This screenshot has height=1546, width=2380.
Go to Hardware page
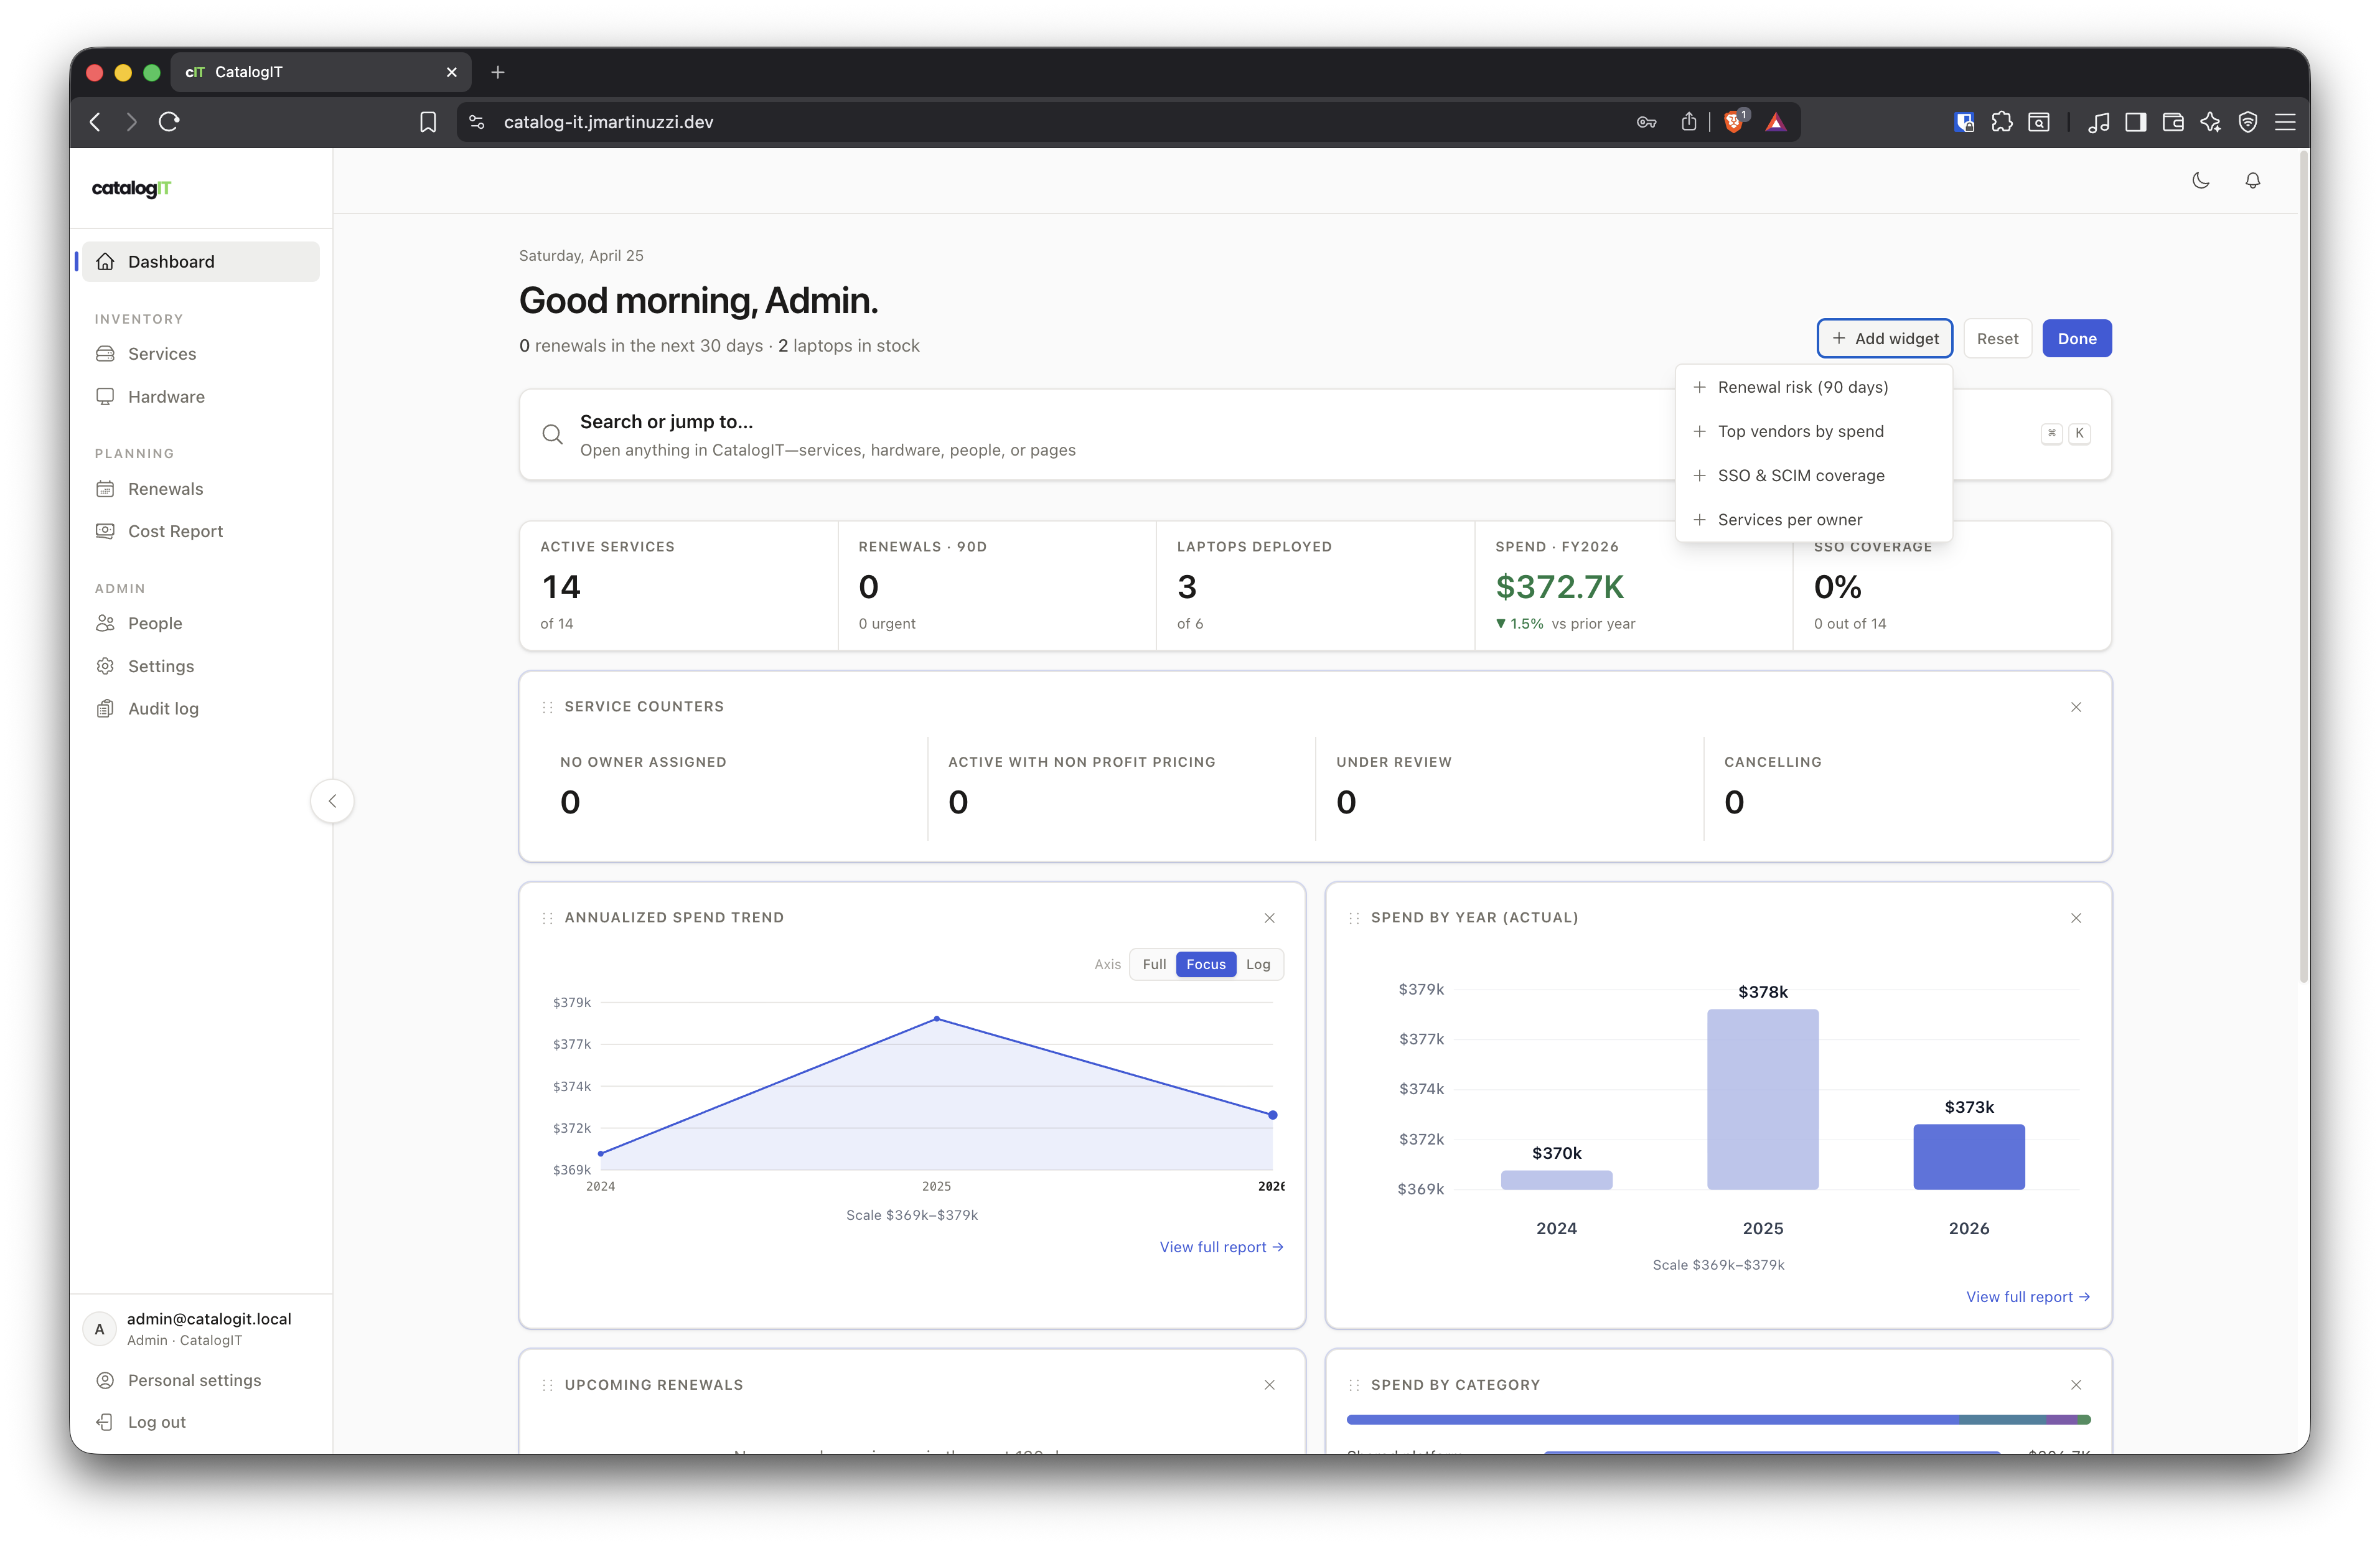200,397
